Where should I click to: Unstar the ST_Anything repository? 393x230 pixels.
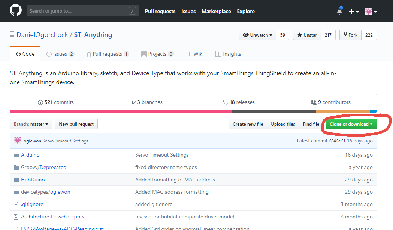pos(307,35)
